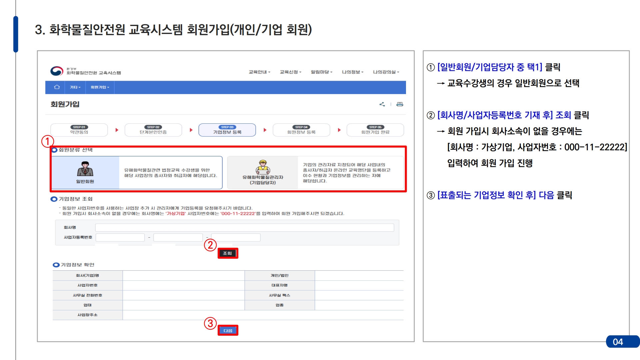Viewport: 640px width, 360px height.
Task: Click the share icon beside 회원가입 title
Action: coord(382,104)
